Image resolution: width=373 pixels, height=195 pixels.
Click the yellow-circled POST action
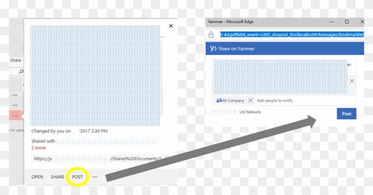coord(77,177)
